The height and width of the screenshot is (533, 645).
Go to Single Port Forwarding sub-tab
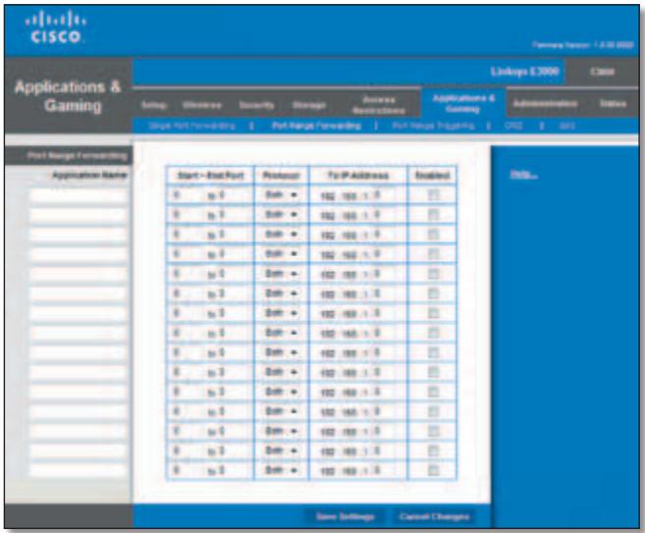point(191,126)
